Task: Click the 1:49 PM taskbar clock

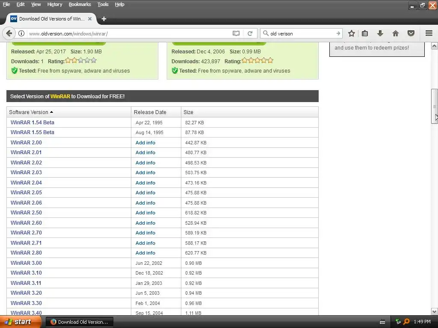Action: (422, 322)
